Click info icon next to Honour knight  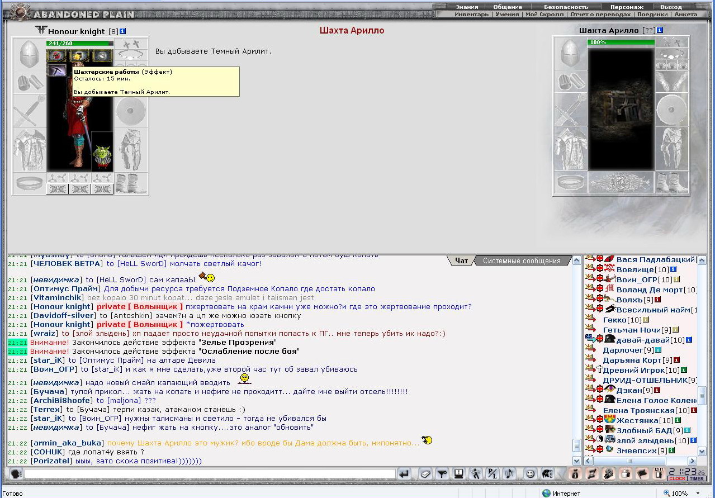[122, 31]
